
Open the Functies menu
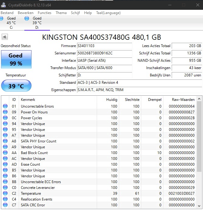45,13
